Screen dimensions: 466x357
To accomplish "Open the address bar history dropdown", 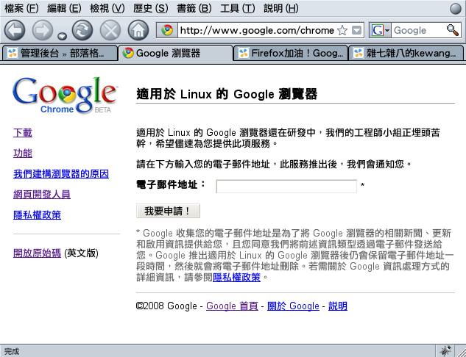I will click(x=356, y=30).
